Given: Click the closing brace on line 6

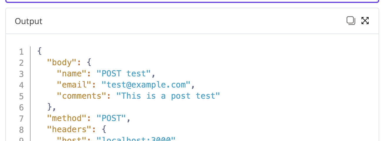Looking at the screenshot, I should (50, 107).
